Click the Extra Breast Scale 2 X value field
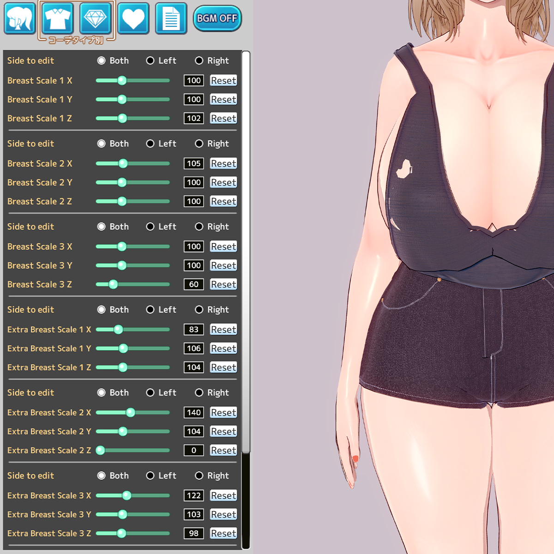The width and height of the screenshot is (554, 554). pos(194,412)
